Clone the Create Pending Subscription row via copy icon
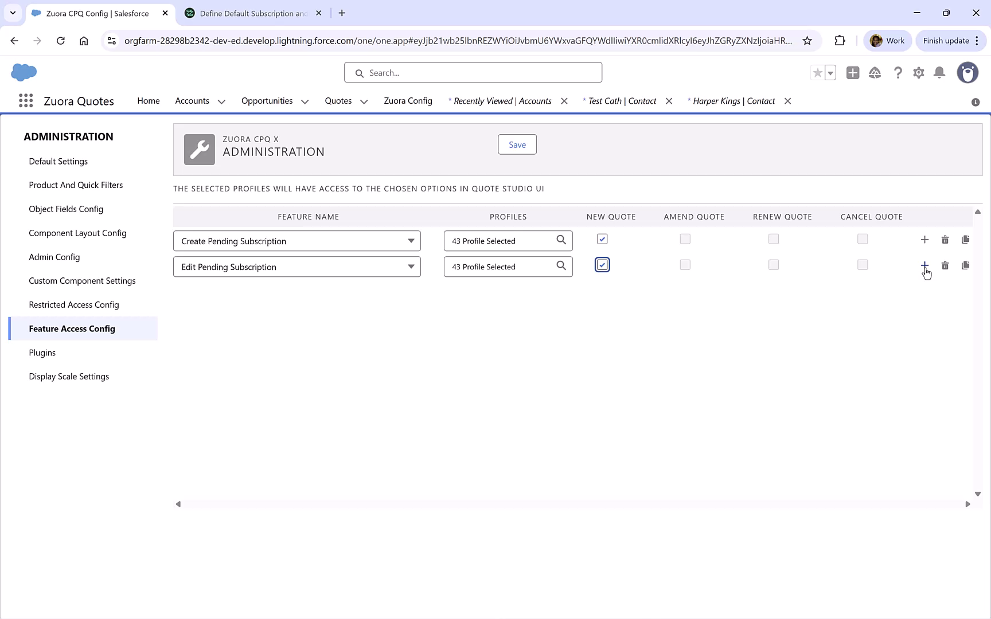Image resolution: width=991 pixels, height=619 pixels. click(x=966, y=239)
